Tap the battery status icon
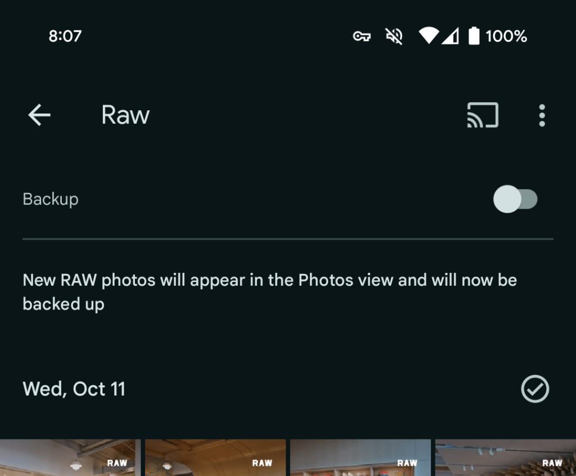This screenshot has width=576, height=476. (474, 37)
